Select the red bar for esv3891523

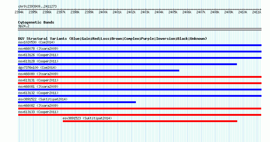coord(150,121)
